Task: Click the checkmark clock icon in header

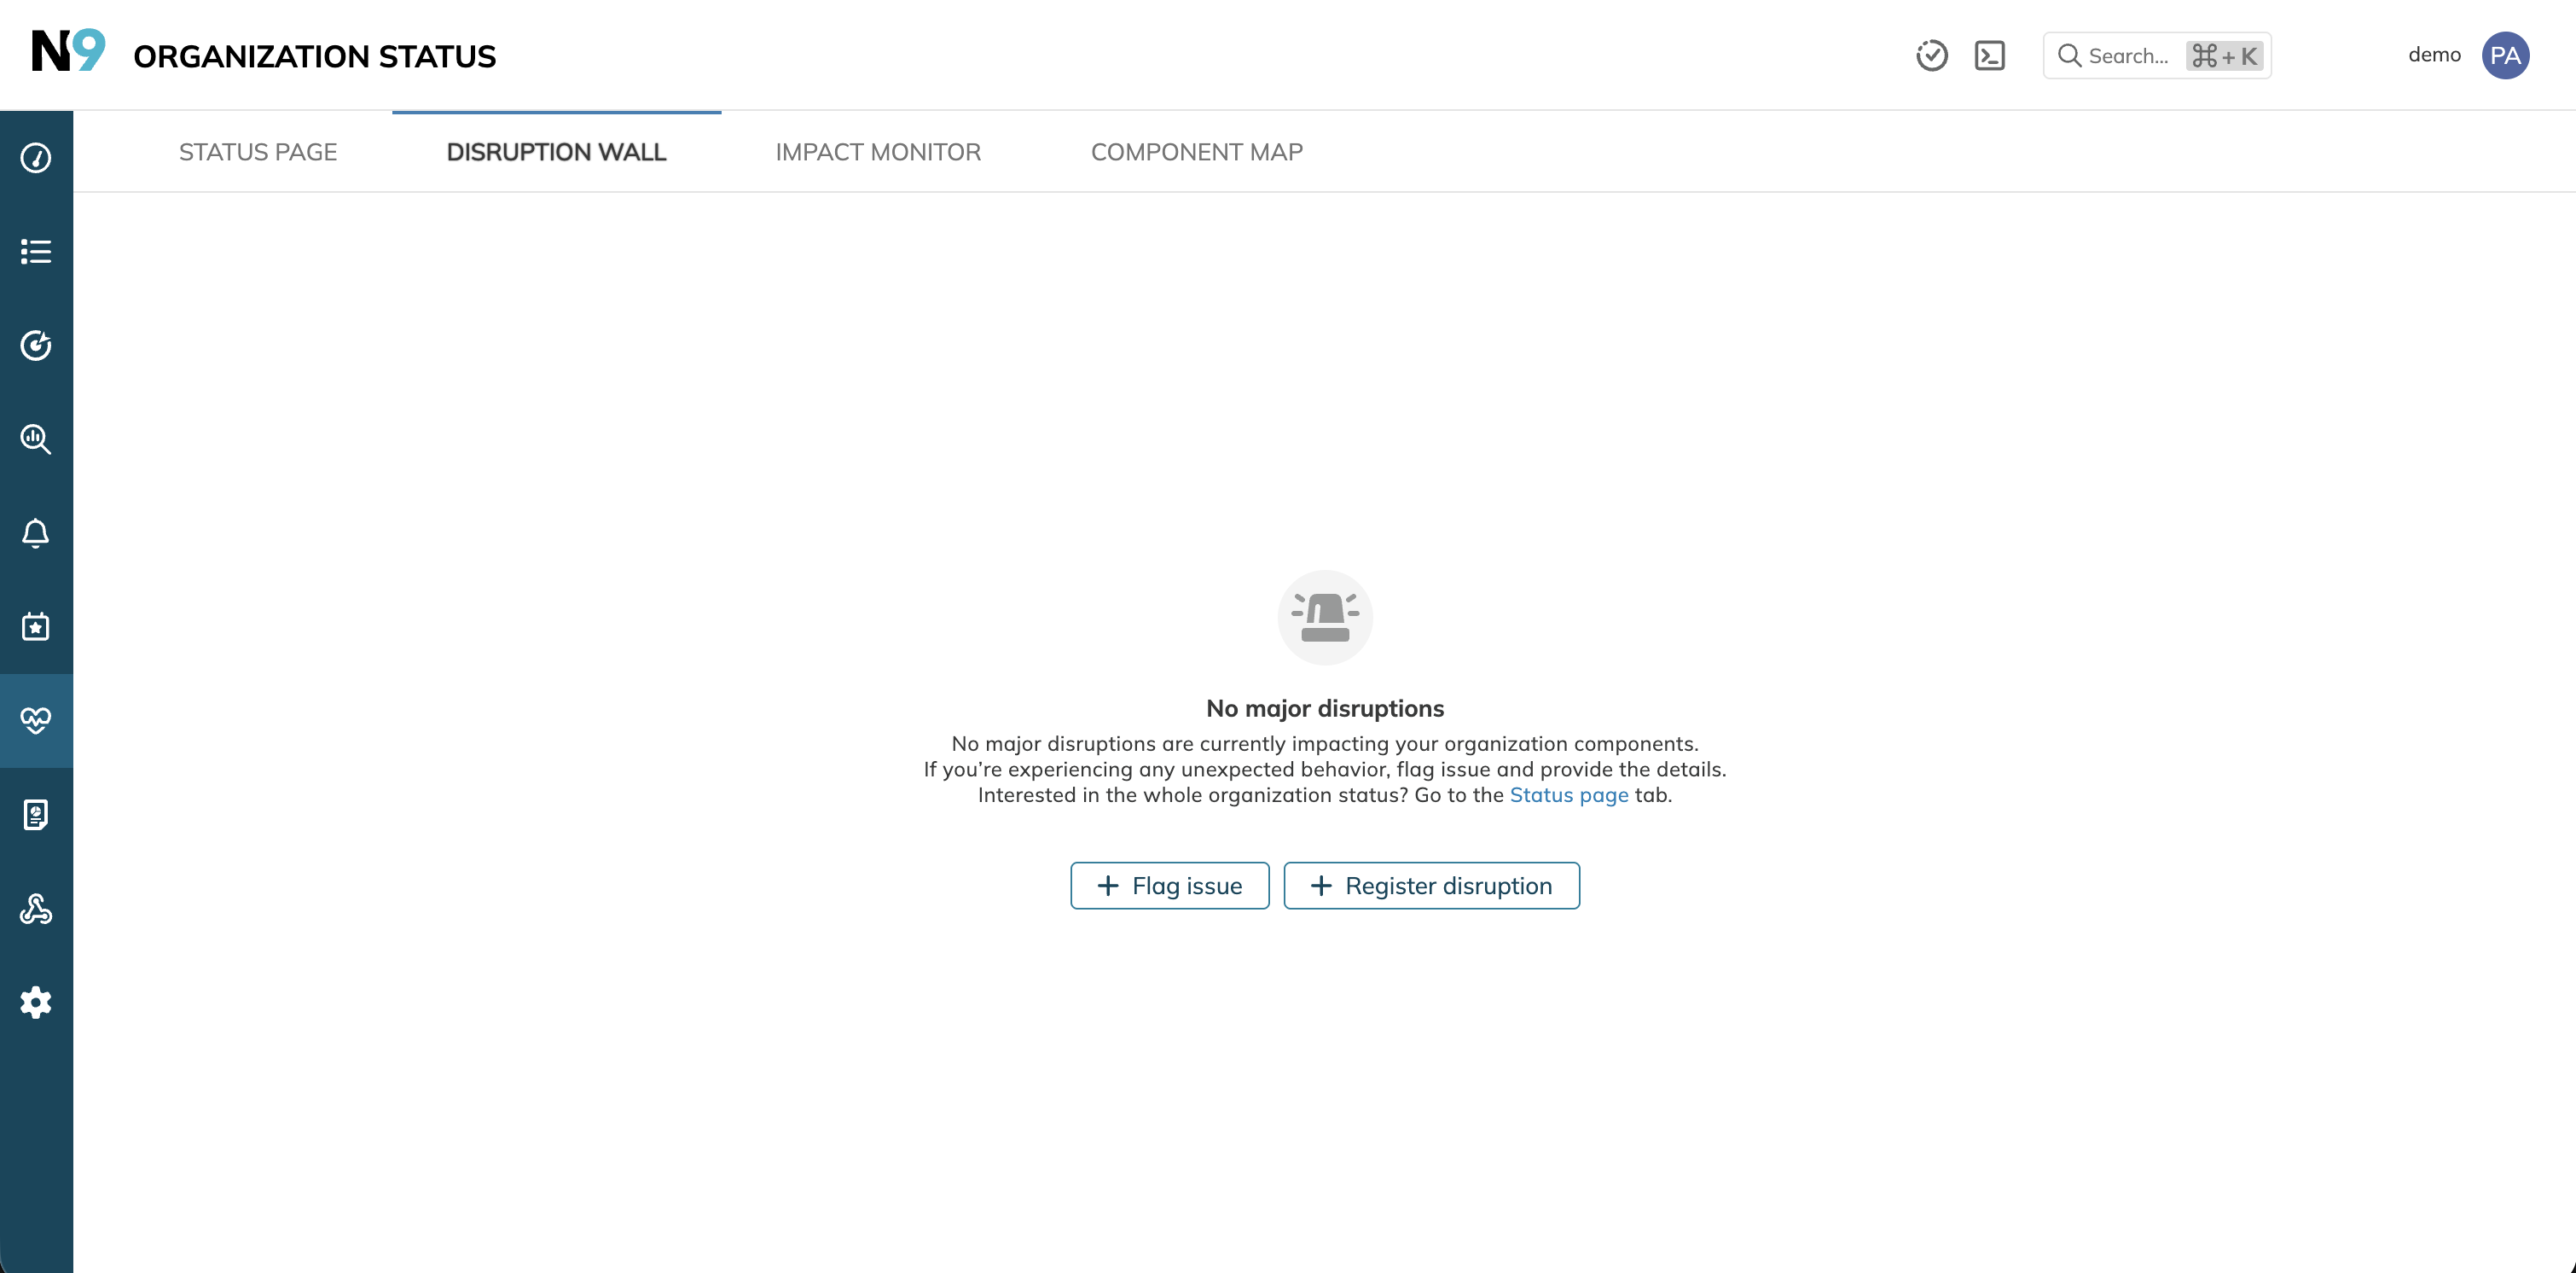Action: (x=1932, y=56)
